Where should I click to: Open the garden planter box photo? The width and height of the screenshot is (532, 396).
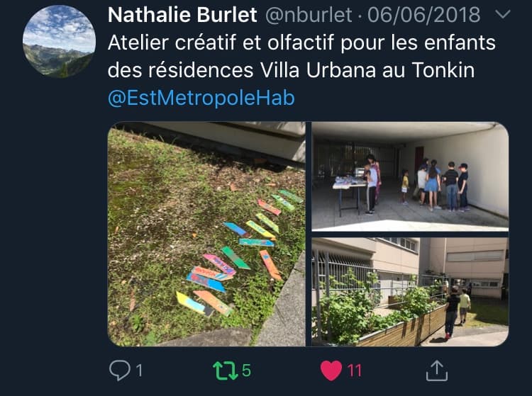click(x=410, y=292)
